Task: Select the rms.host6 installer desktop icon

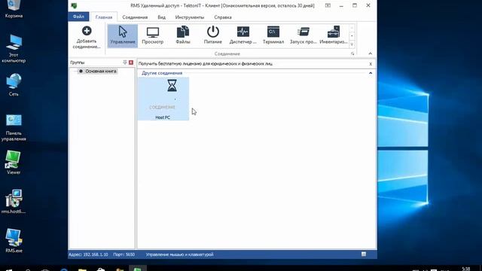Action: coord(14,201)
